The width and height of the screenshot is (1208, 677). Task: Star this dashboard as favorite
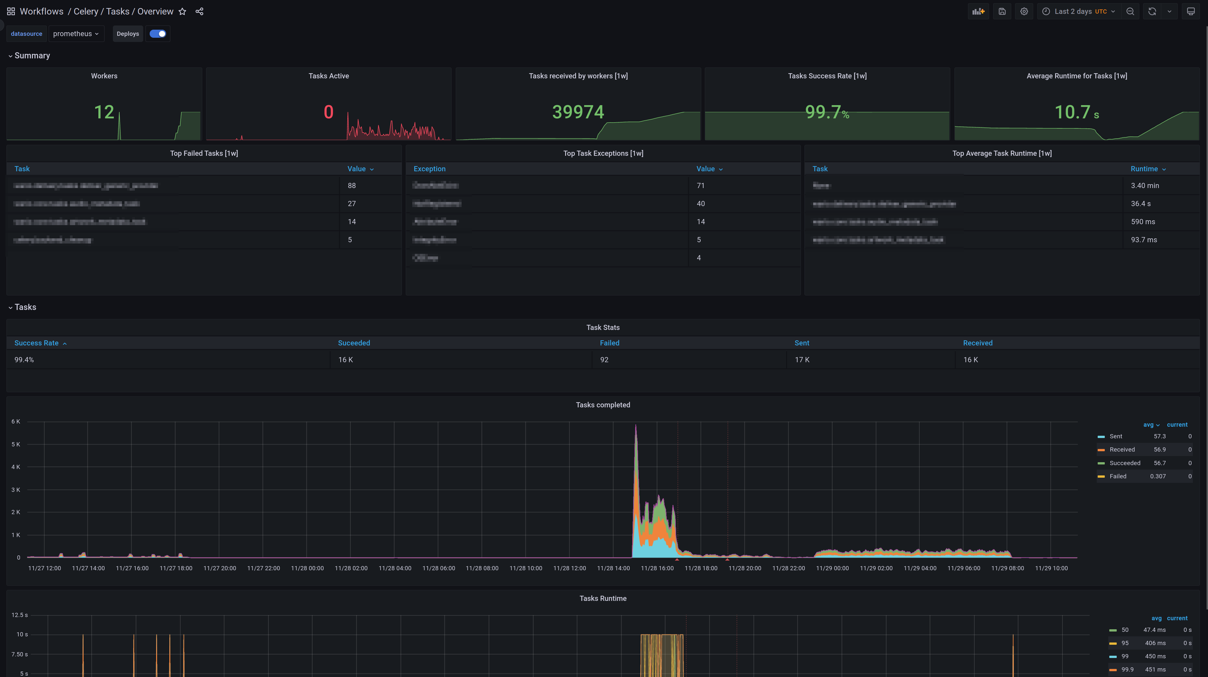tap(183, 12)
